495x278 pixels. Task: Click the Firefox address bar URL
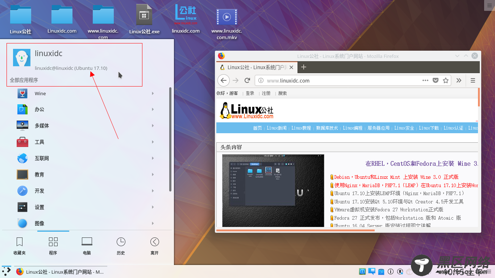tap(288, 80)
